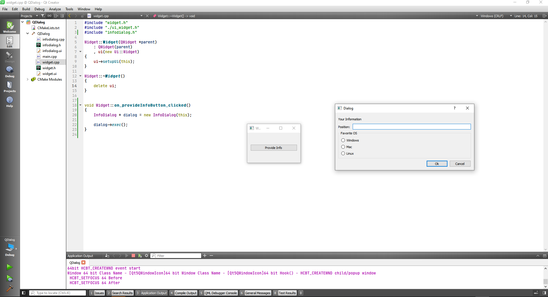
Task: Show the General Messages pane
Action: tap(255, 293)
